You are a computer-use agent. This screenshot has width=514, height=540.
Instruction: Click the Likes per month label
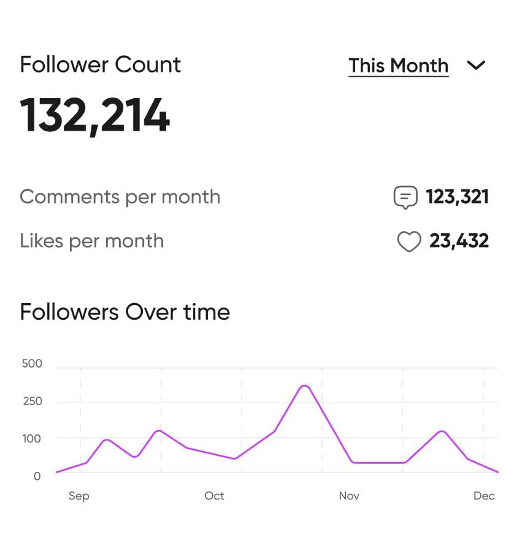pyautogui.click(x=91, y=241)
